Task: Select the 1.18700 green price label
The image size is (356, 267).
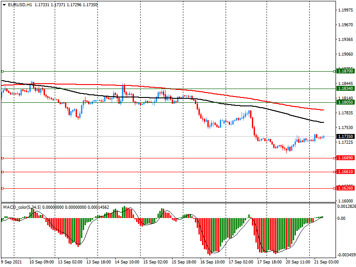Action: (x=345, y=71)
